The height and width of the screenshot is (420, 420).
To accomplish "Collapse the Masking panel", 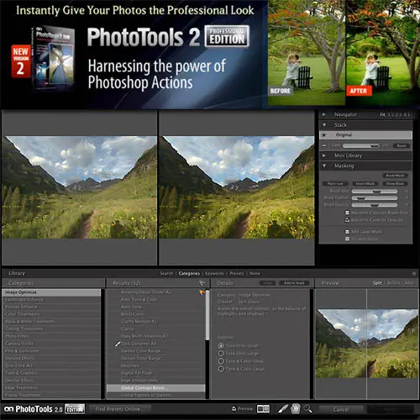I will pos(324,165).
